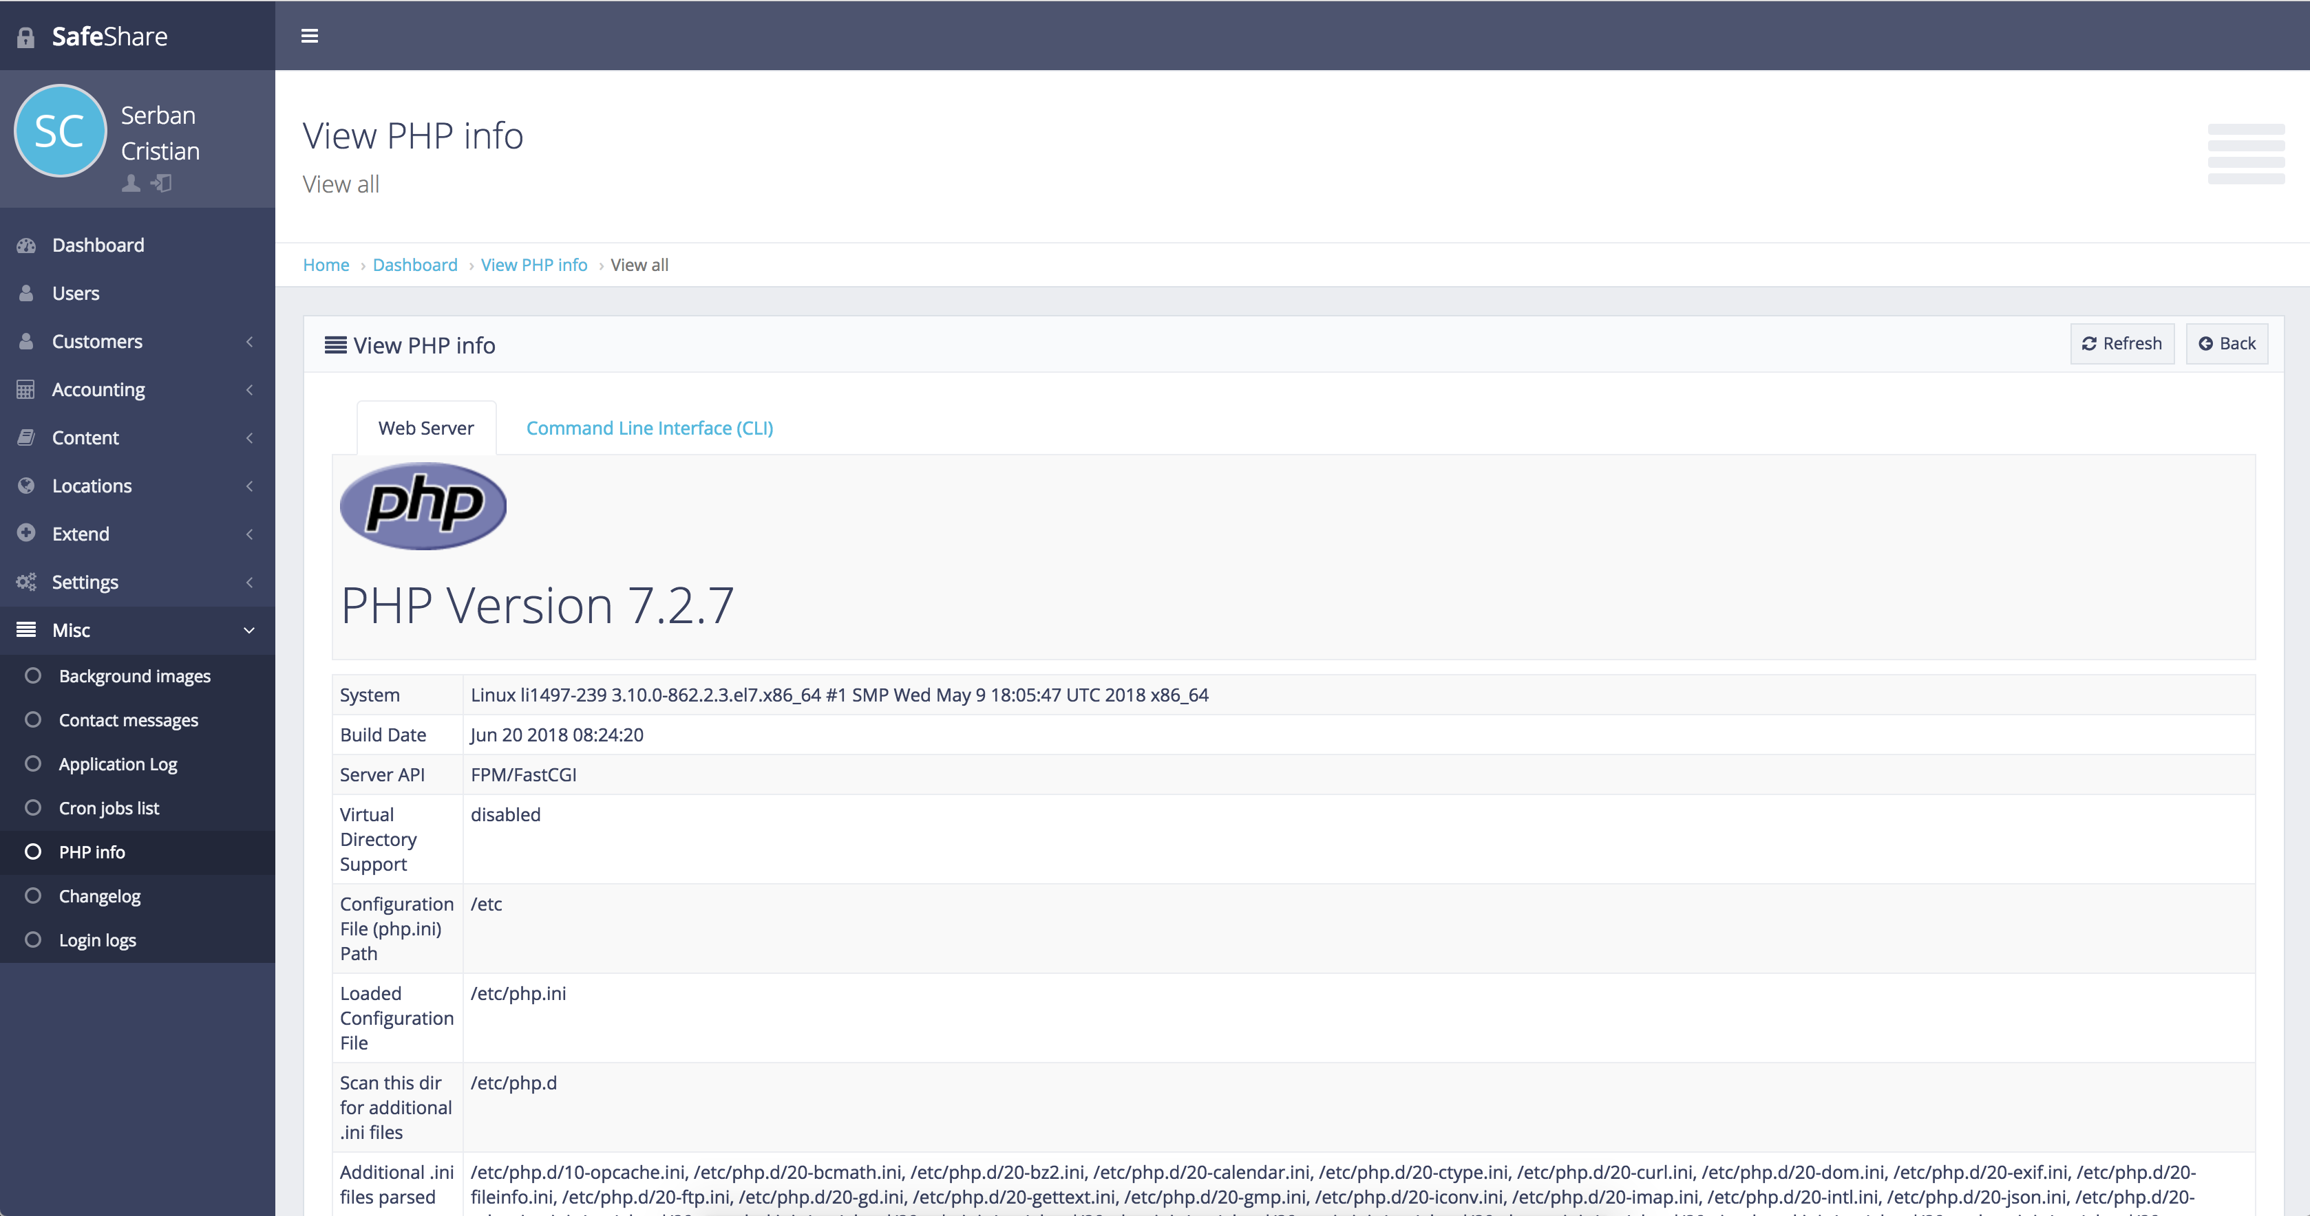Click the /etc/php.ini loaded configuration value
Screen dimensions: 2310x1216
click(x=518, y=994)
